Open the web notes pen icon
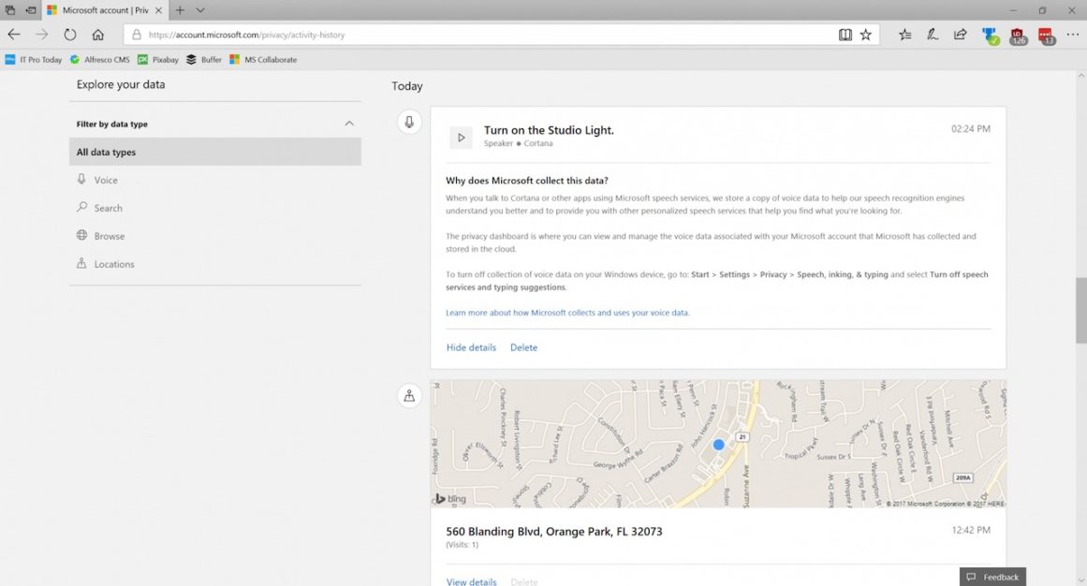1087x586 pixels. [x=933, y=35]
